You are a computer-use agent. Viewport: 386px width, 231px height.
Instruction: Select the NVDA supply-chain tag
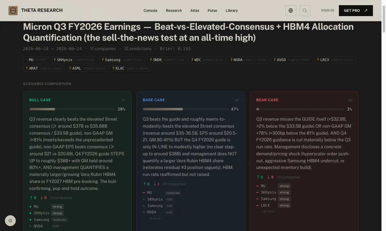click(x=248, y=60)
